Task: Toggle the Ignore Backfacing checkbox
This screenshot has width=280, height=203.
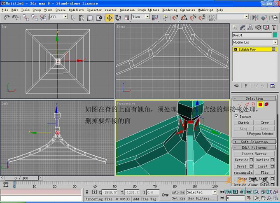Action: coord(236,117)
